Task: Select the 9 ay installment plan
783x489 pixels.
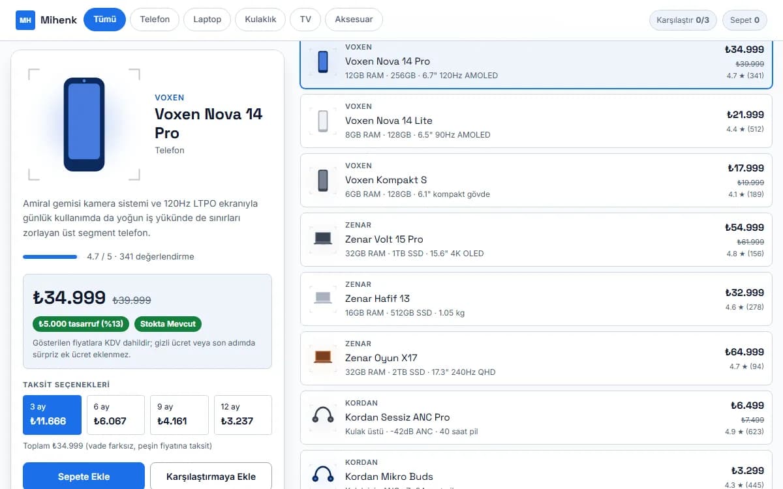Action: pos(179,415)
